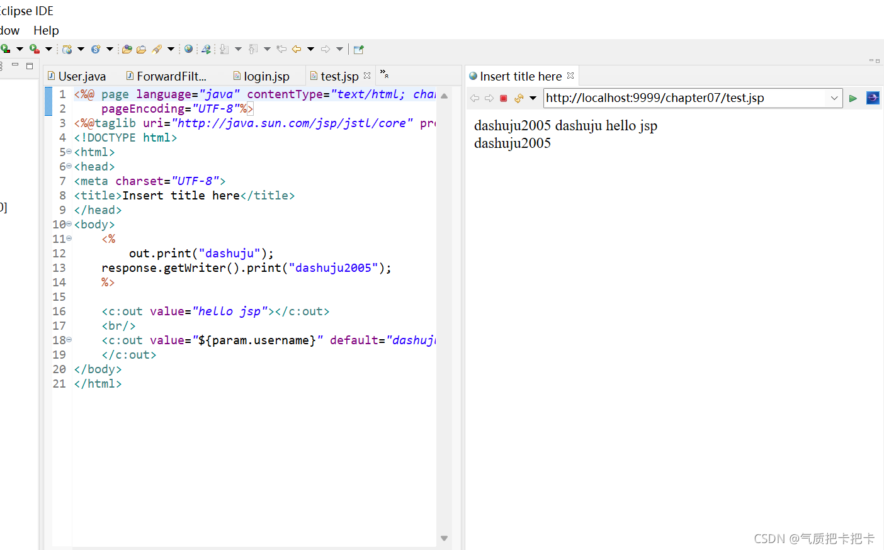Screen dimensions: 884x550
Task: Open the browser refresh dropdown arrow
Action: (x=533, y=98)
